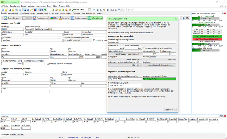Viewport: 227px width, 139px height.
Task: Switch to the Wärmebrücken tab
Action: pyautogui.click(x=65, y=13)
